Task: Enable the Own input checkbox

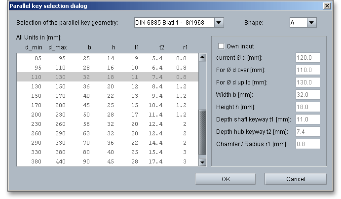Action: (x=221, y=46)
